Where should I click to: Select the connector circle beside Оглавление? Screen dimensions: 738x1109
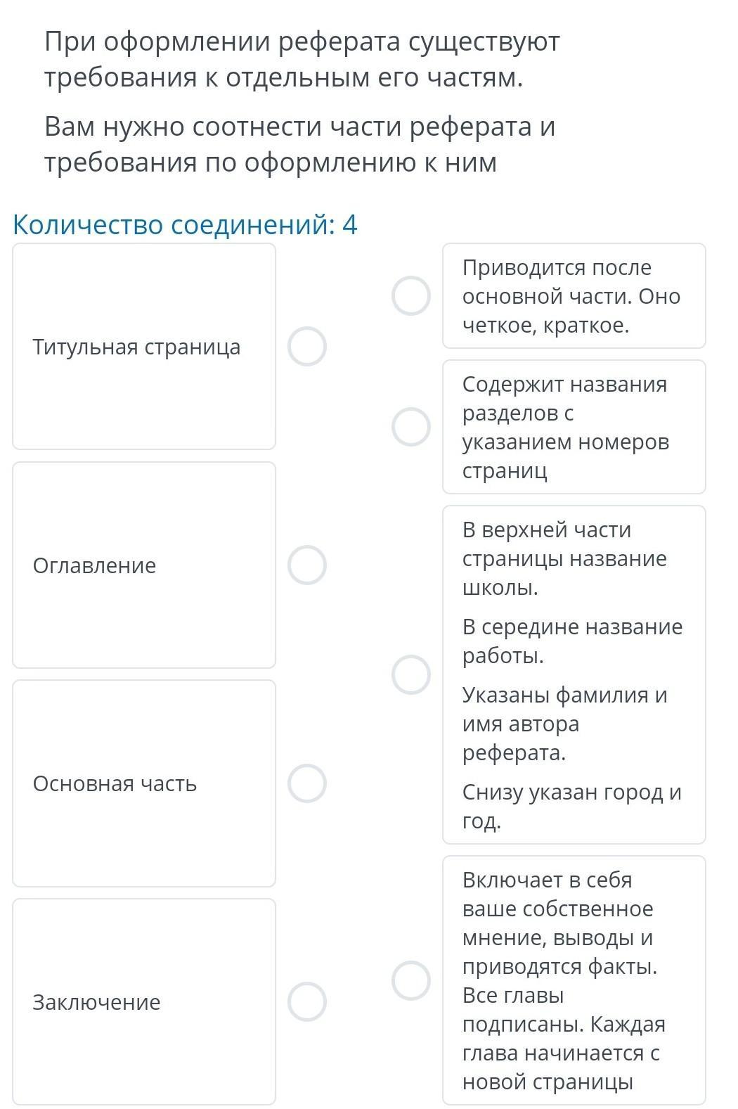307,565
